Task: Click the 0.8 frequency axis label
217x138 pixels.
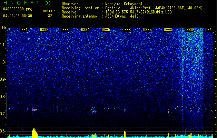Action: click(3, 97)
